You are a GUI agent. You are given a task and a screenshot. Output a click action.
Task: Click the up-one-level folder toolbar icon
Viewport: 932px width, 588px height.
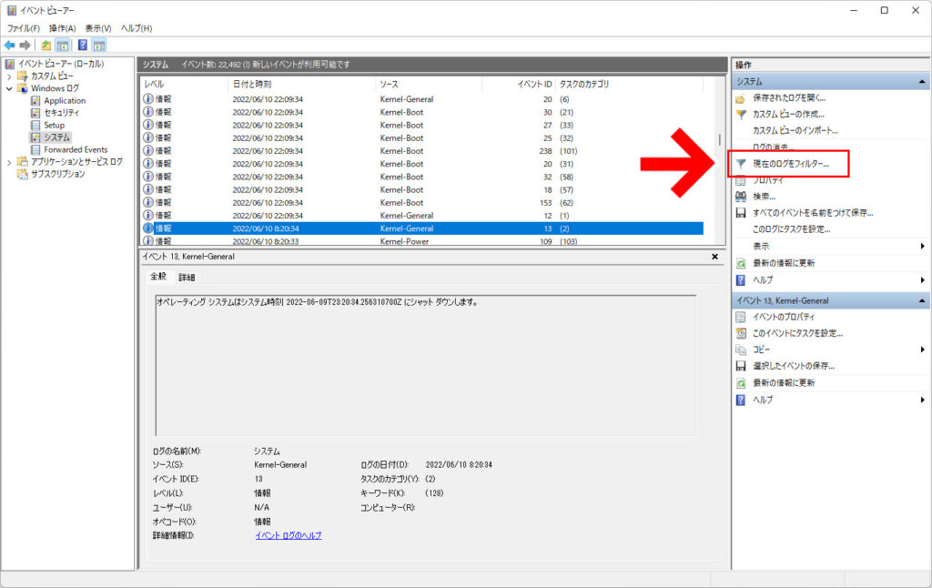point(46,46)
